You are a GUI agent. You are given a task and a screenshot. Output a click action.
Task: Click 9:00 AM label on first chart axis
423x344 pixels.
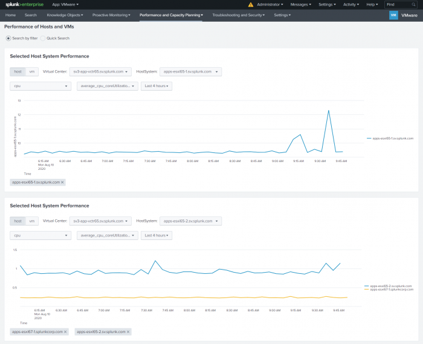coord(277,161)
